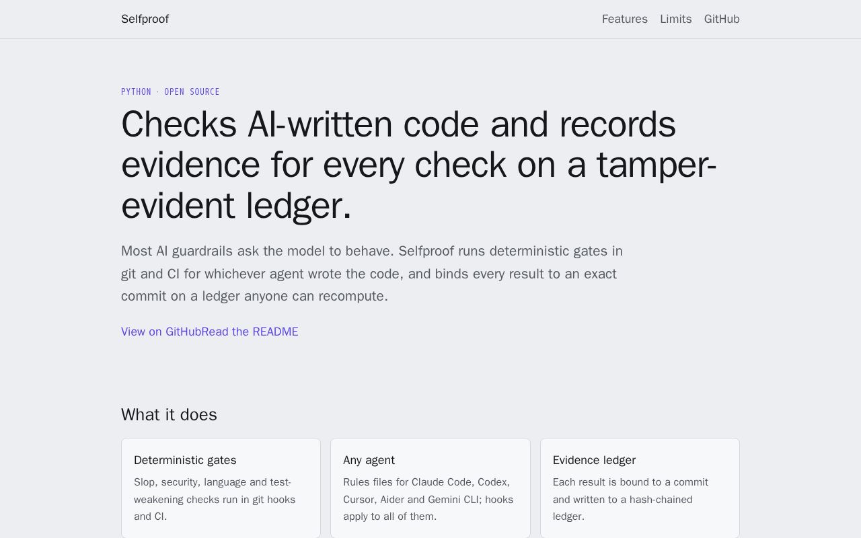Screen dimensions: 861x538
Task: Click the Read the README link
Action: point(250,332)
